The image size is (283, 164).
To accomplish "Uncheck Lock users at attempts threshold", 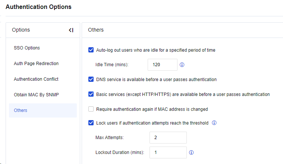I will 91,123.
